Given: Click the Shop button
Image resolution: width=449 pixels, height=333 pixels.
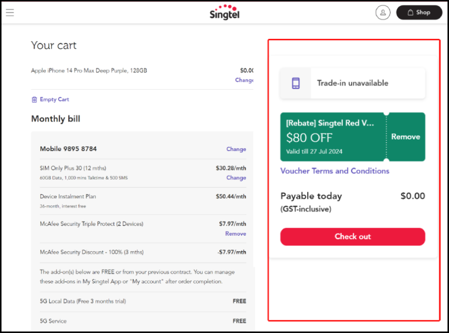Looking at the screenshot, I should (x=419, y=12).
